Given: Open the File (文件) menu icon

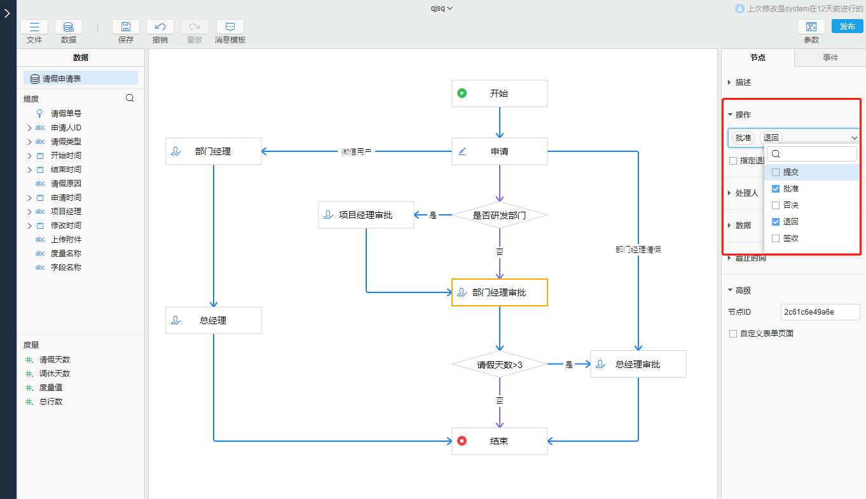Looking at the screenshot, I should (34, 27).
